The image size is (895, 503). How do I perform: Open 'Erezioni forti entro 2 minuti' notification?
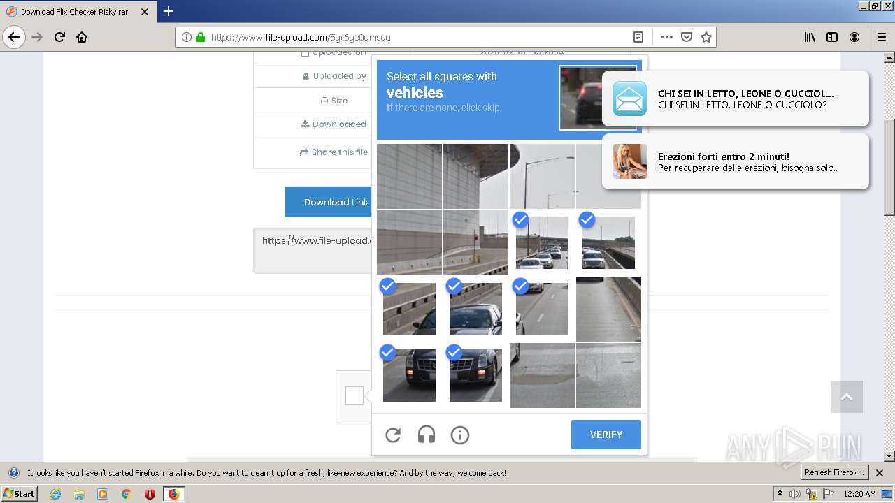(x=736, y=161)
